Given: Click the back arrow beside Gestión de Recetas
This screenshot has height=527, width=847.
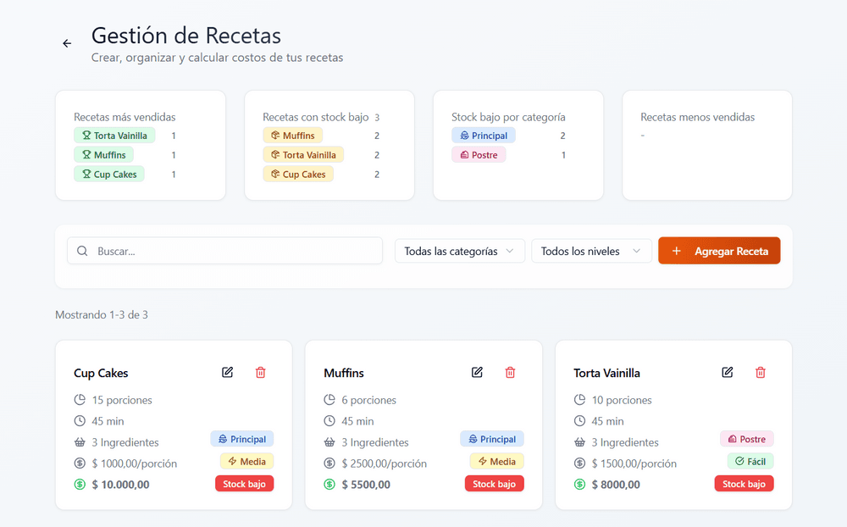Looking at the screenshot, I should tap(67, 43).
